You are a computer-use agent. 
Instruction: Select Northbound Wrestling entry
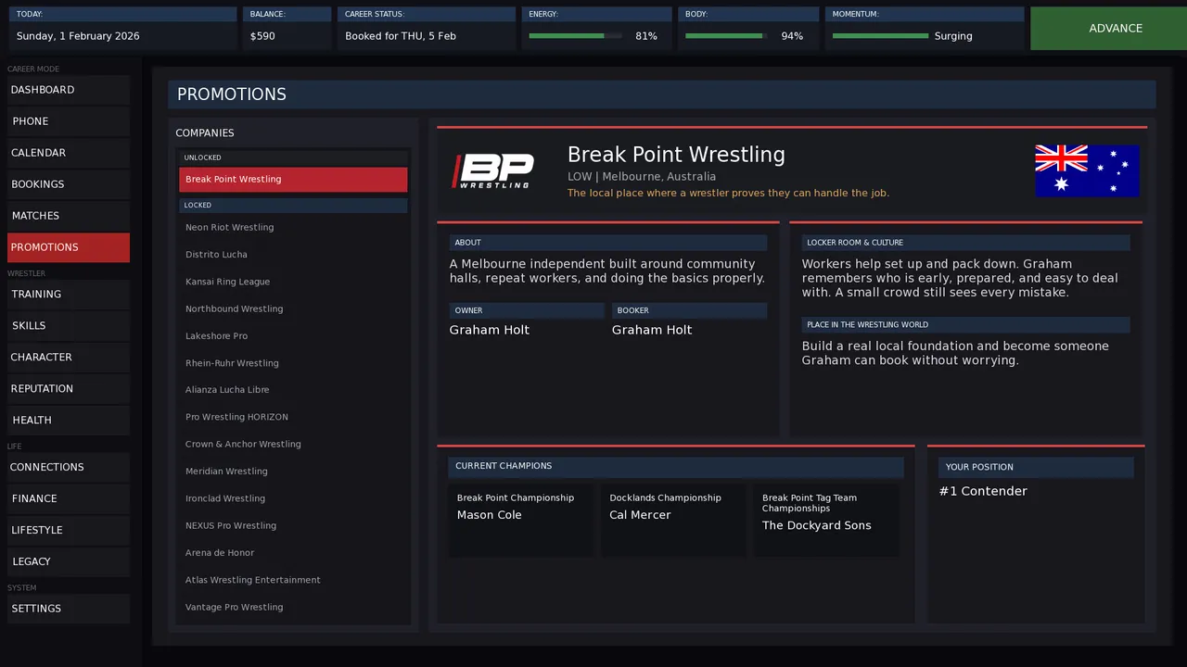click(293, 309)
